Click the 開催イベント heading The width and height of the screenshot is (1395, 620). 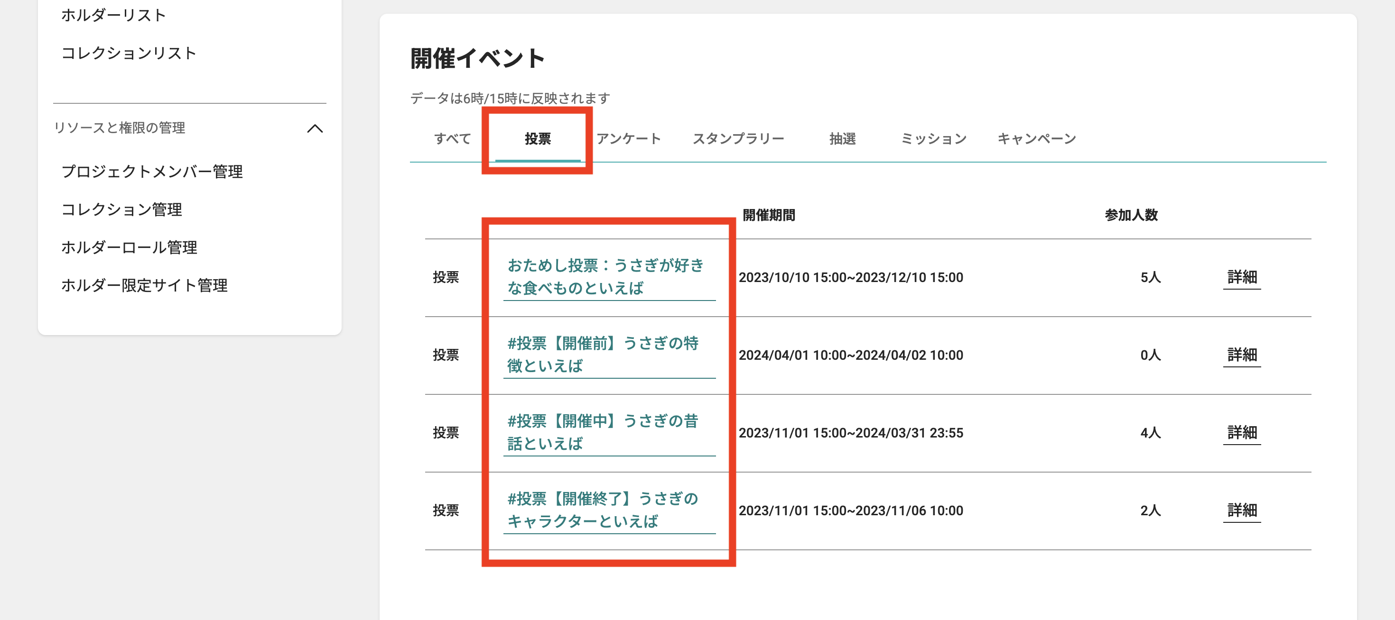coord(477,58)
